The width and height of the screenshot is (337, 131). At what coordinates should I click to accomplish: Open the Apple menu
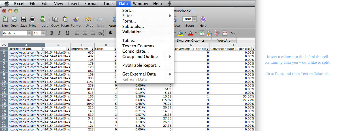tap(7, 3)
